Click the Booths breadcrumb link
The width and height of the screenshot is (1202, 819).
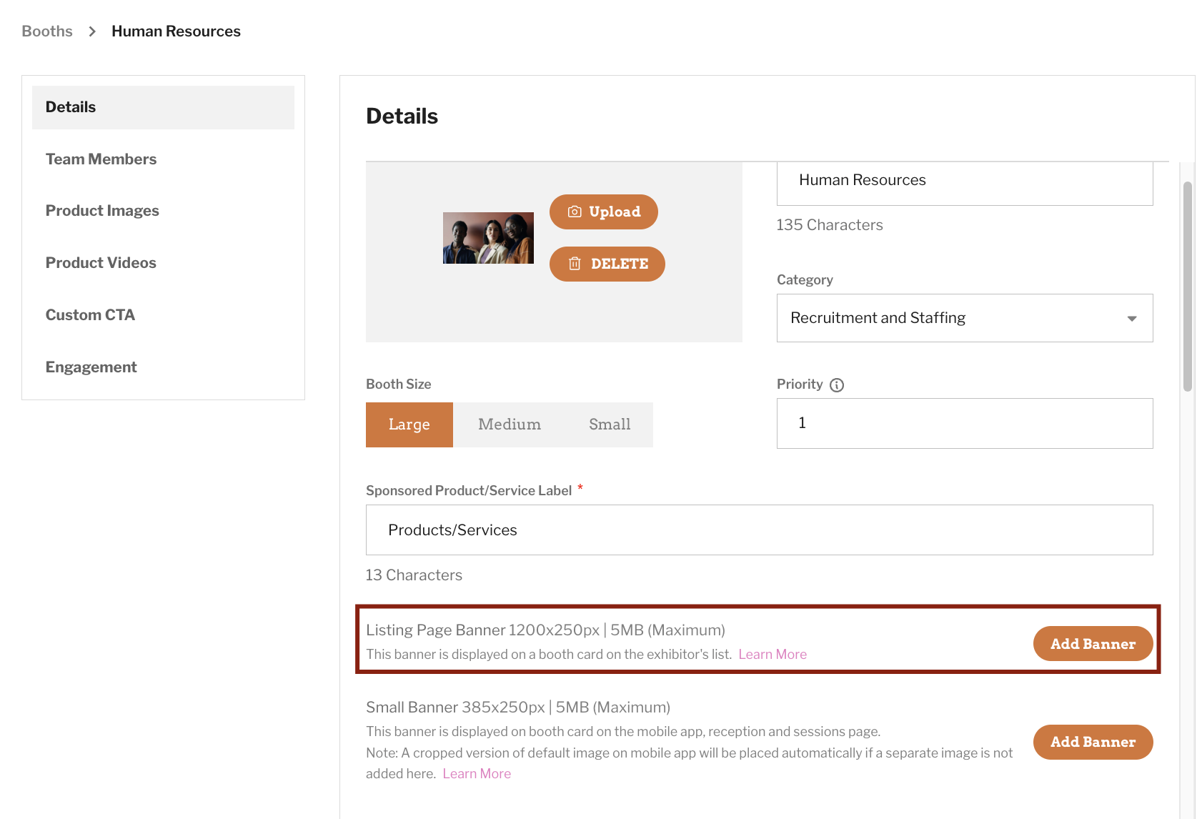[x=47, y=31]
